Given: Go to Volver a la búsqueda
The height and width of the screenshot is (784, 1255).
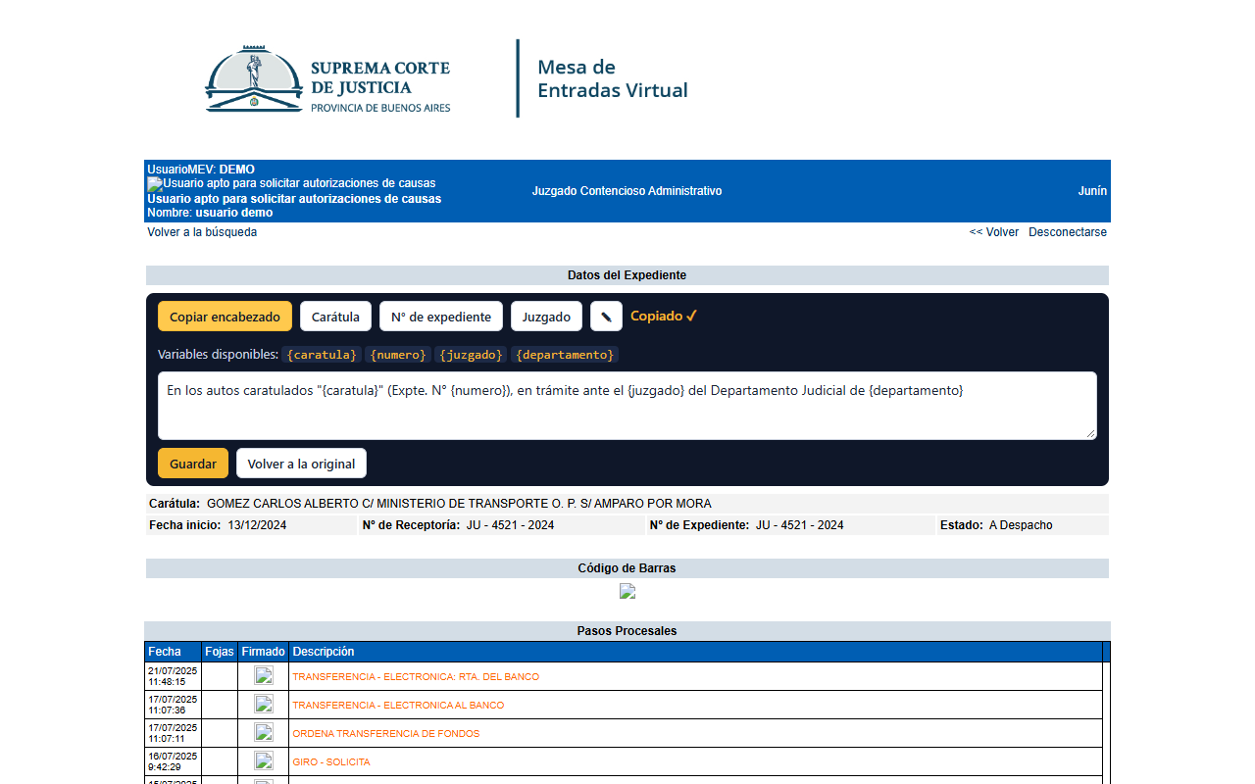Looking at the screenshot, I should 202,232.
